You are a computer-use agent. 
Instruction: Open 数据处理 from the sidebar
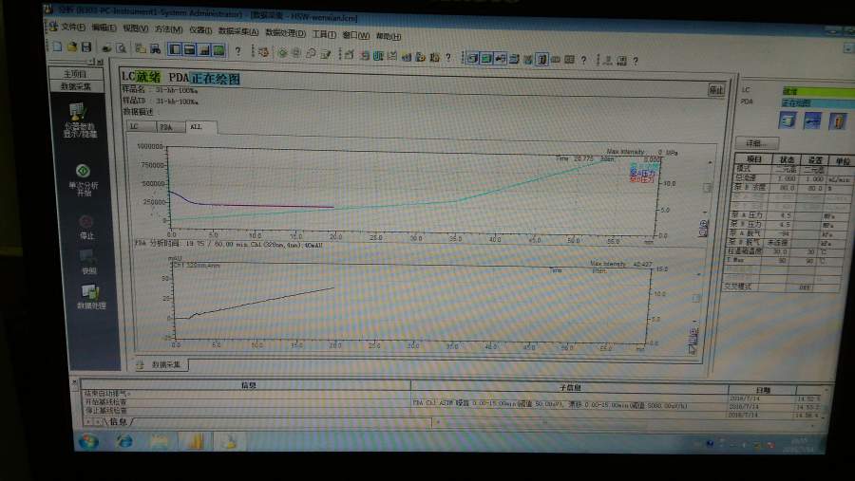coord(91,297)
